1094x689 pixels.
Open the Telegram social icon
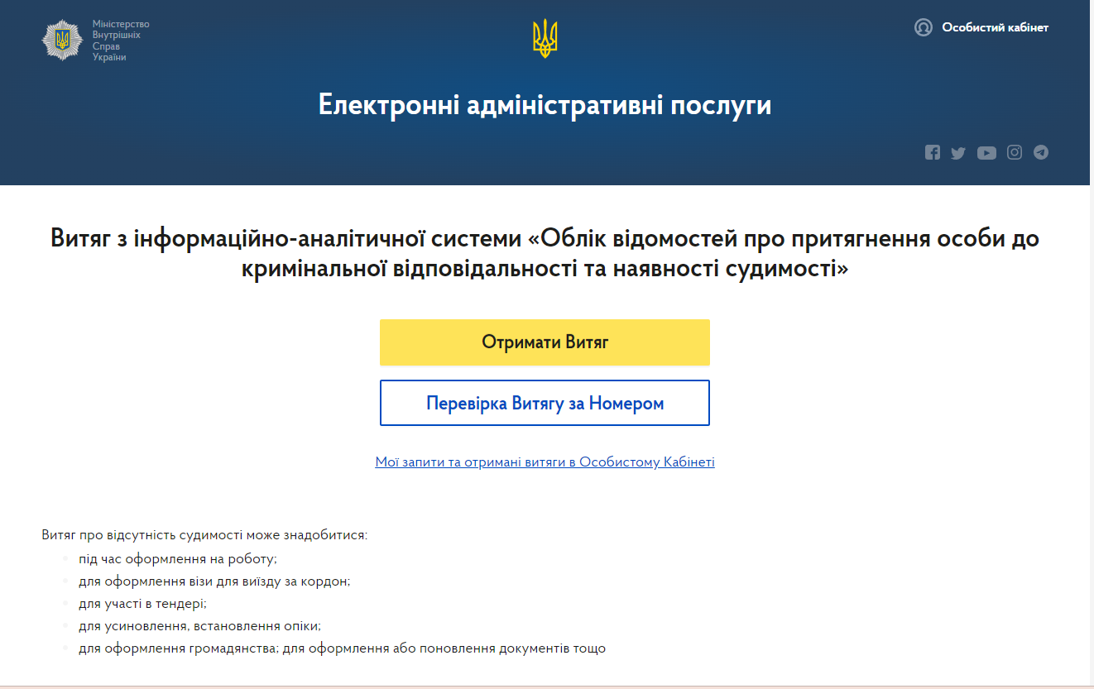tap(1041, 152)
